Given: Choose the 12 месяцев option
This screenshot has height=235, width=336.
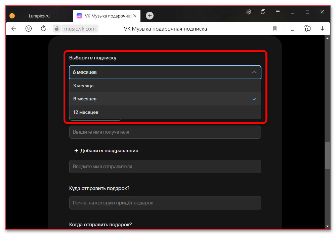Looking at the screenshot, I should click(165, 112).
